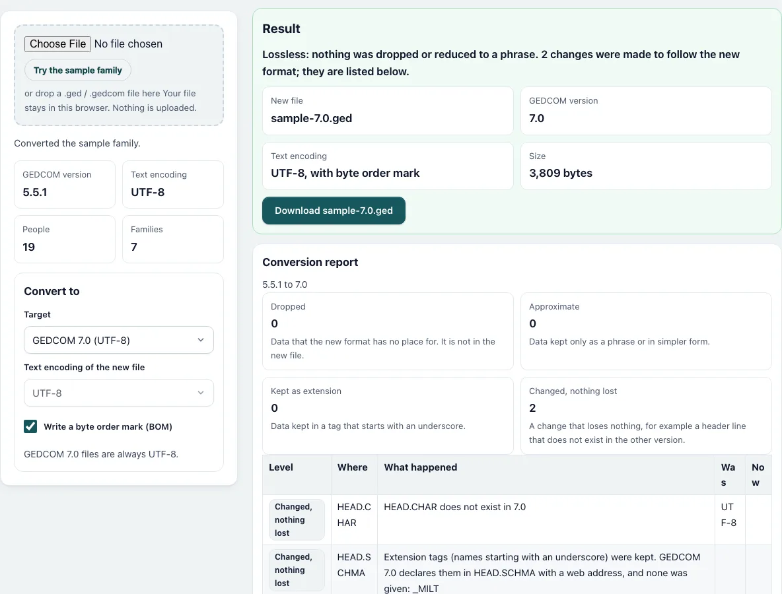The width and height of the screenshot is (782, 594).
Task: Click 'HEAD.CHAR does not exist in 7.0'
Action: point(455,508)
